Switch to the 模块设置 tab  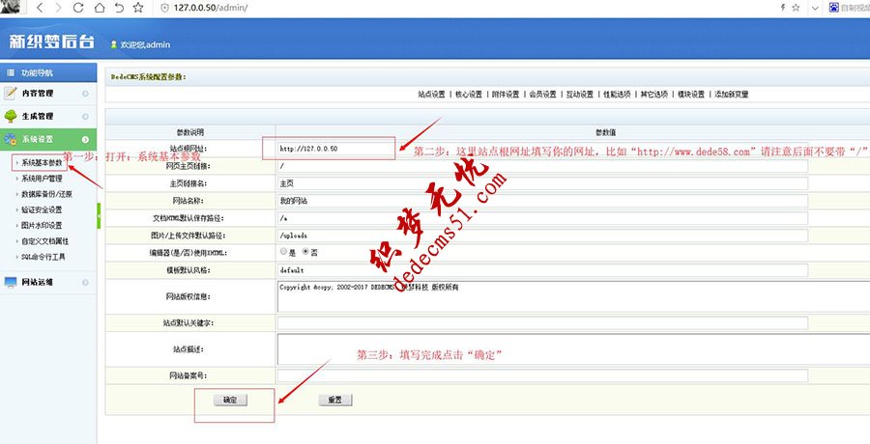691,95
